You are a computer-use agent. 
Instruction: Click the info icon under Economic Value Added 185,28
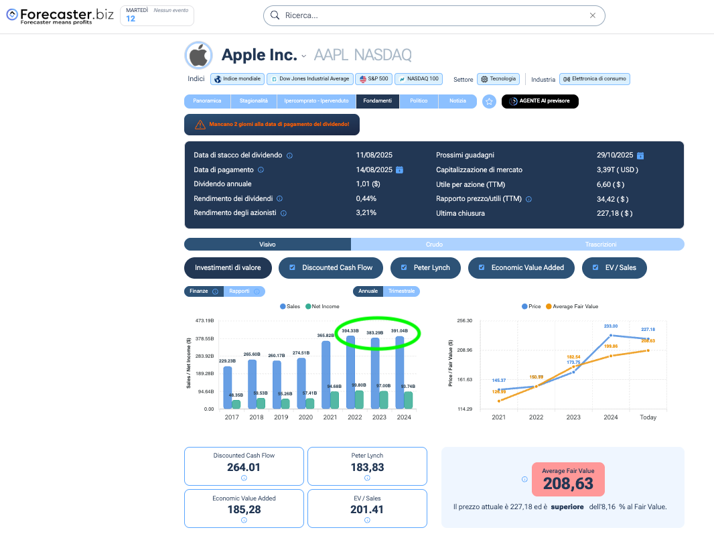[x=244, y=520]
